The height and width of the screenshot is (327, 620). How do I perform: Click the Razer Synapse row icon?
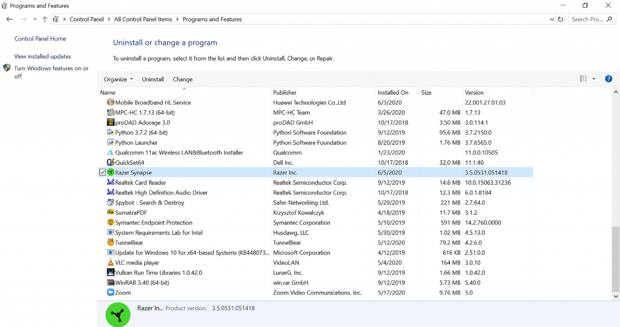click(111, 173)
